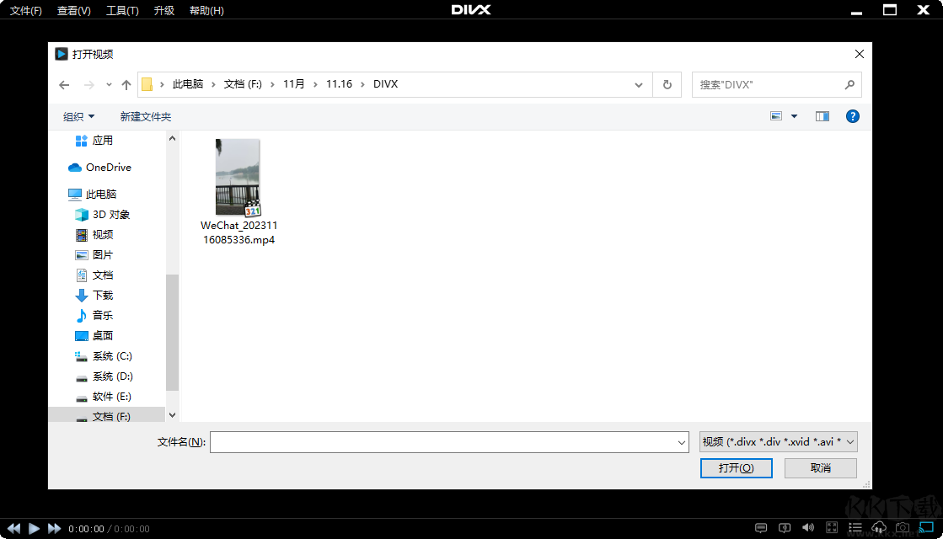
Task: Click the volume speaker icon
Action: [808, 528]
